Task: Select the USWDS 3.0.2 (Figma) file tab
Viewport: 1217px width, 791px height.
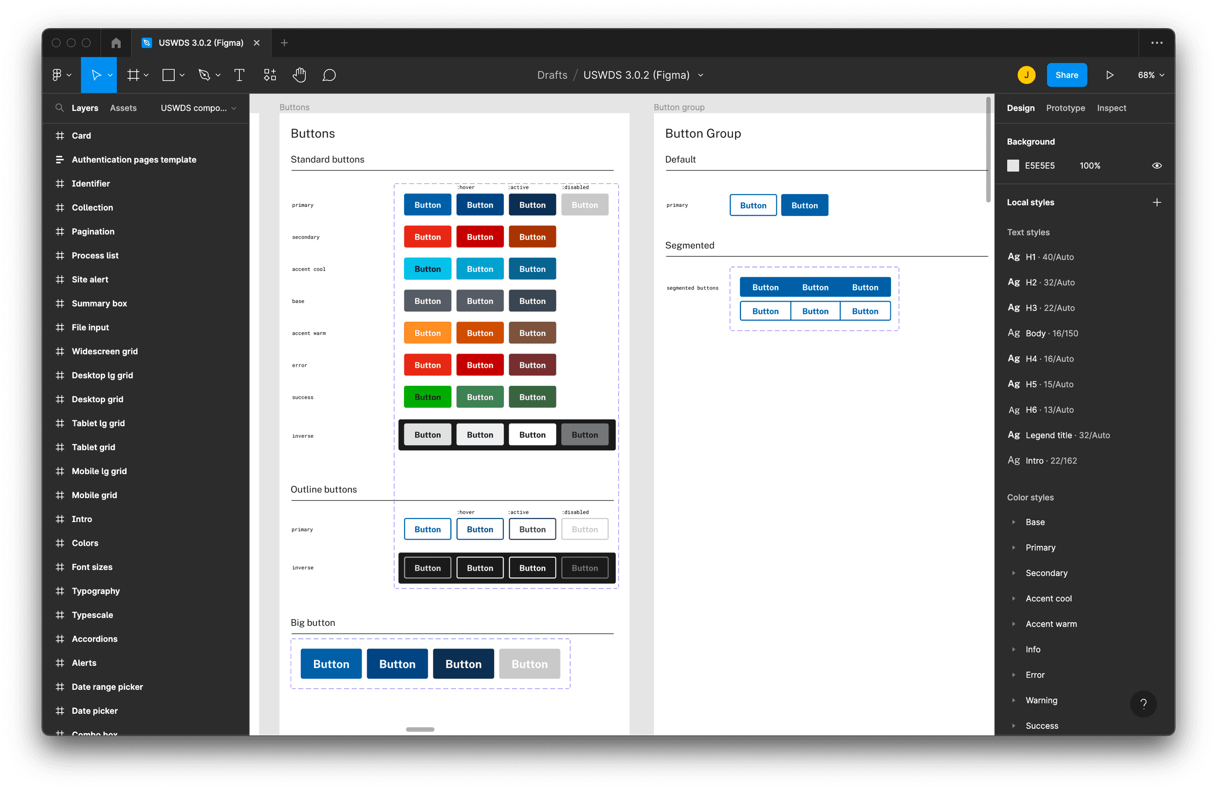Action: pos(201,43)
